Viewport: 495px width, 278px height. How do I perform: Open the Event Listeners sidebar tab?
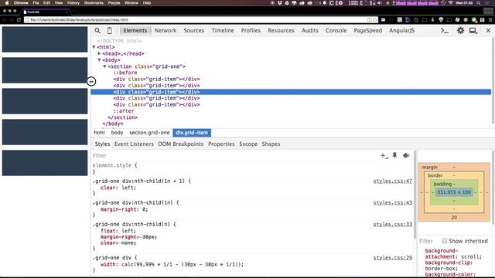tap(134, 144)
